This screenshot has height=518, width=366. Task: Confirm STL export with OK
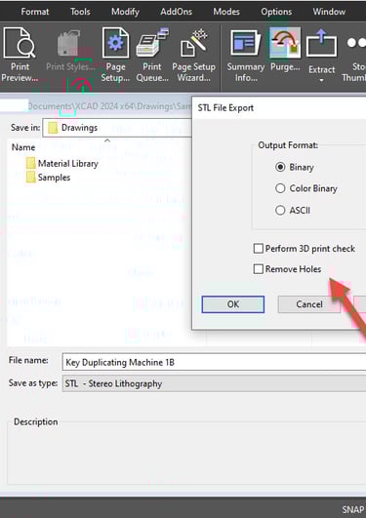coord(233,304)
